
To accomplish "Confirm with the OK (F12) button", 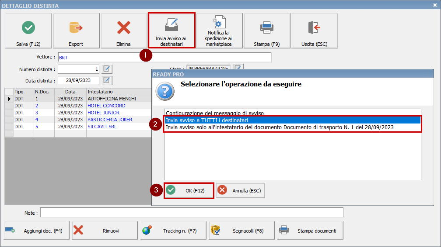I will tap(189, 191).
